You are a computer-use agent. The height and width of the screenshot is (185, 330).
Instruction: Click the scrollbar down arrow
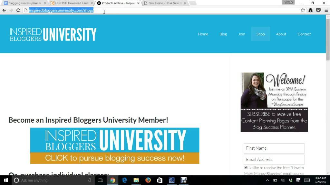coord(328,173)
